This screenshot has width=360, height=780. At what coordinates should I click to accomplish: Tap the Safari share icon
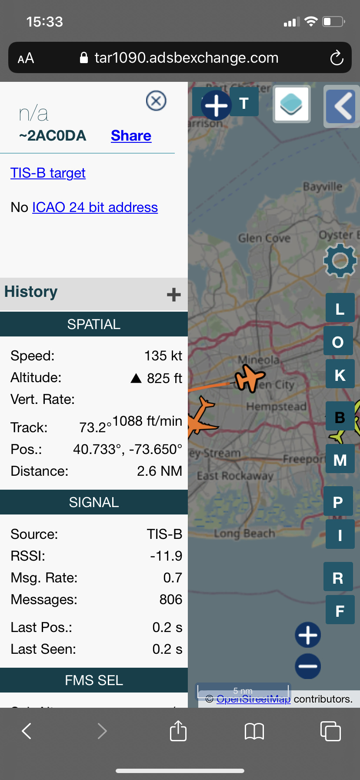point(178,730)
